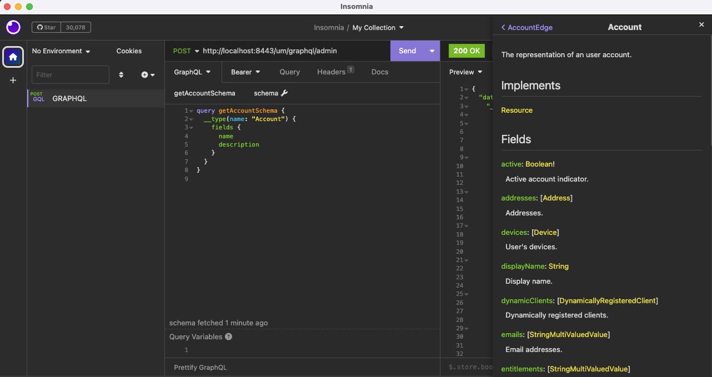Image resolution: width=712 pixels, height=377 pixels.
Task: Navigate back to AccountEdge documentation
Action: pyautogui.click(x=527, y=27)
